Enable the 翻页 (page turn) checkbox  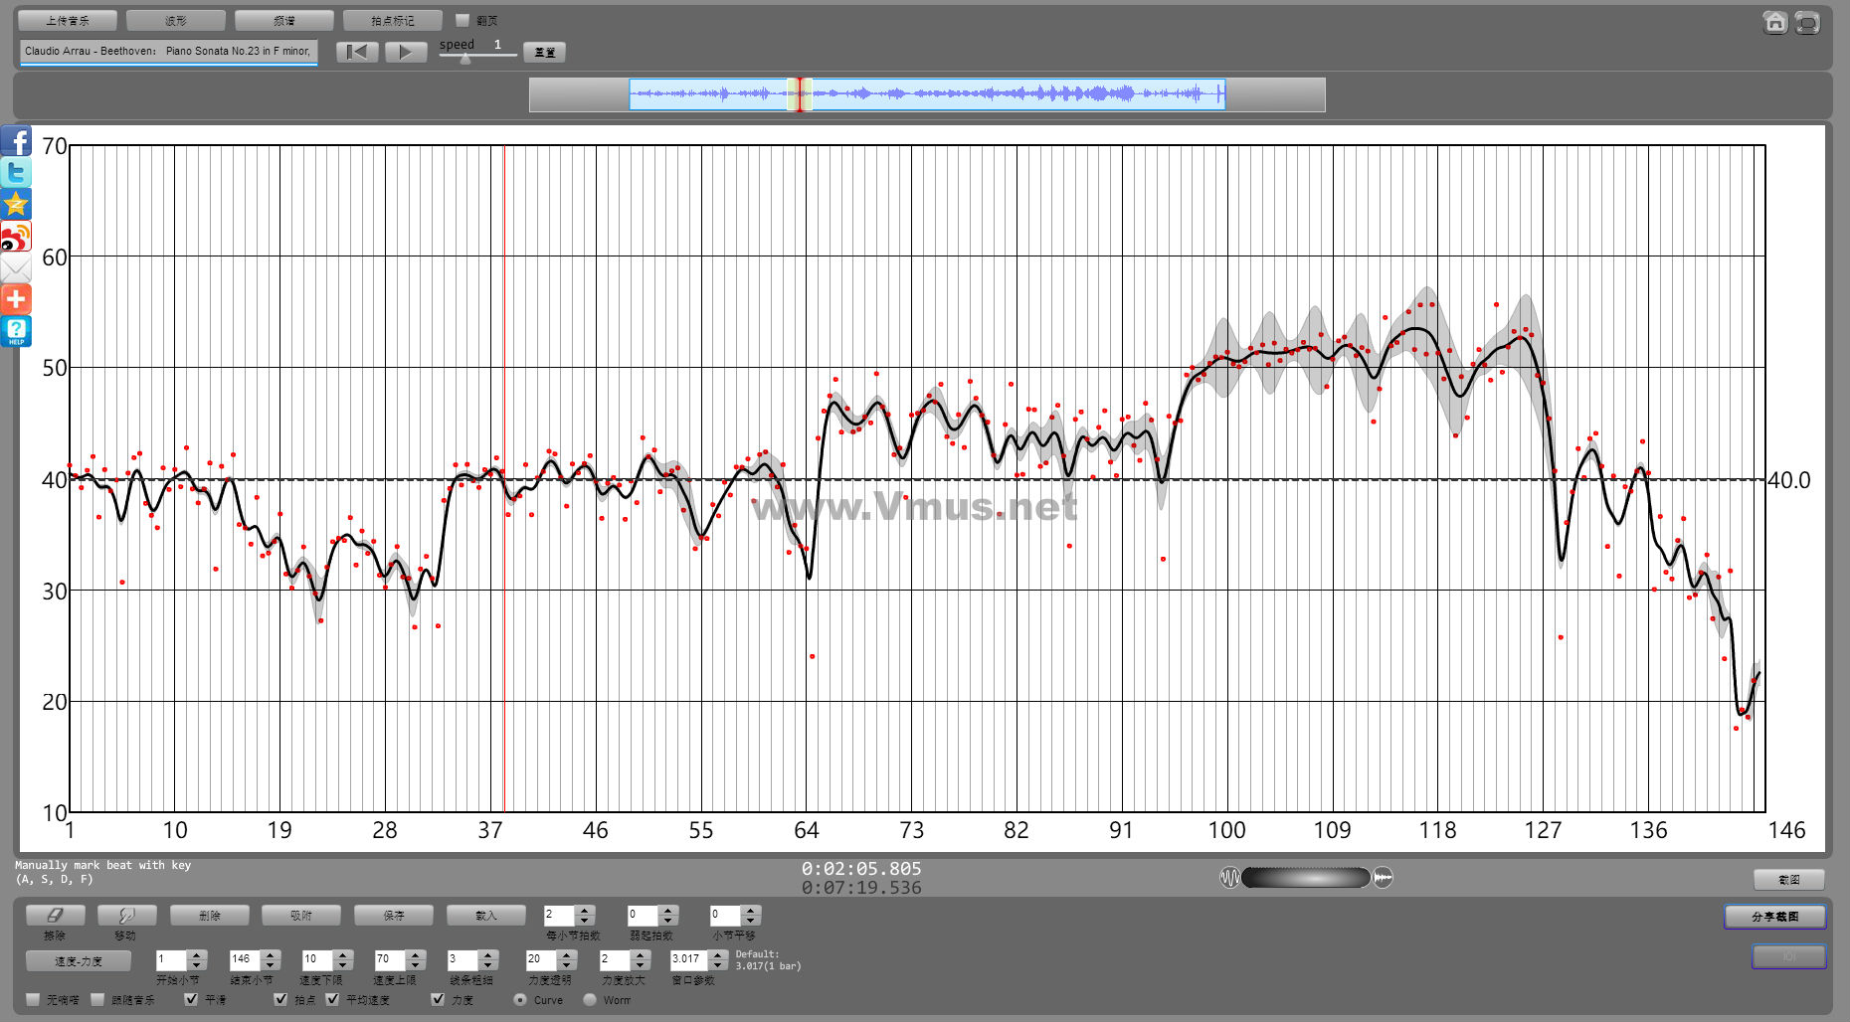pos(462,20)
